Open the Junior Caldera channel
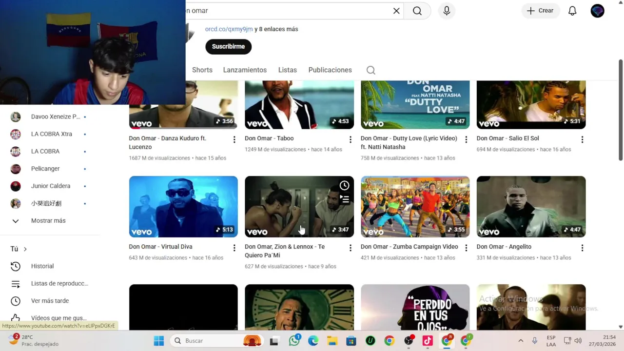Viewport: 624px width, 351px height. coord(50,186)
